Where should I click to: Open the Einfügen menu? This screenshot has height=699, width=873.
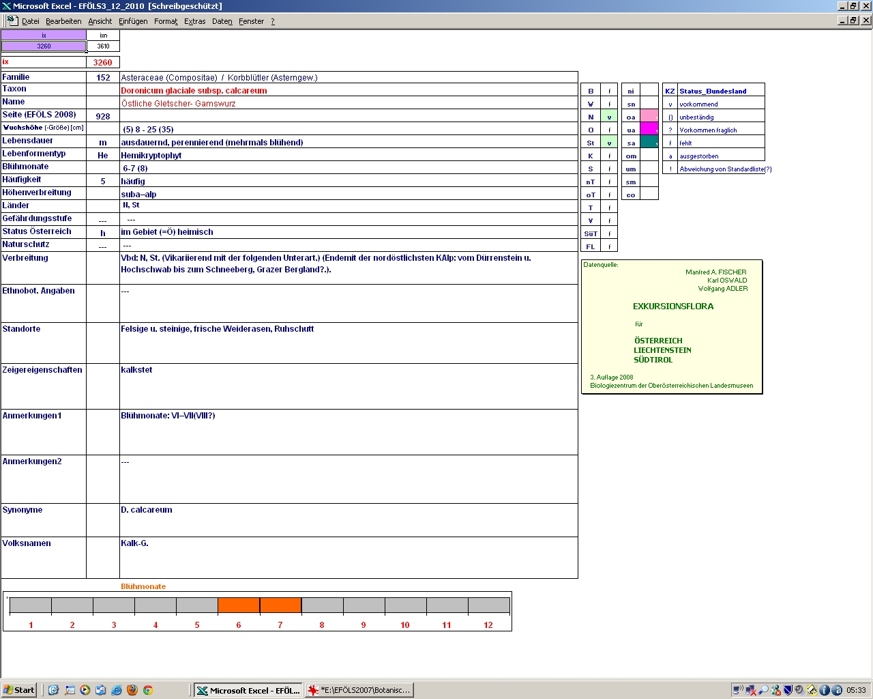[x=133, y=21]
